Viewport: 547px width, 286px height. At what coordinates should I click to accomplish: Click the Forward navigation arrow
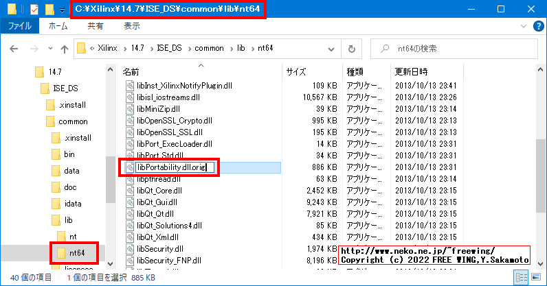click(34, 49)
